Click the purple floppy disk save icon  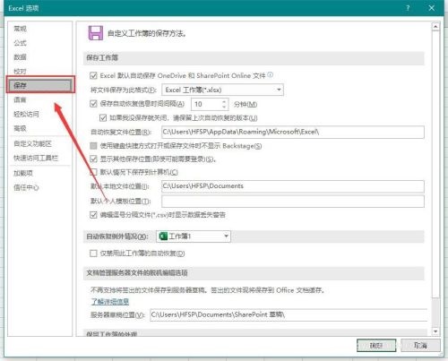[x=96, y=33]
